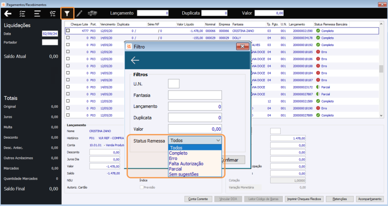
Task: Check the row with lançamento 200000018186
Action: (68, 59)
